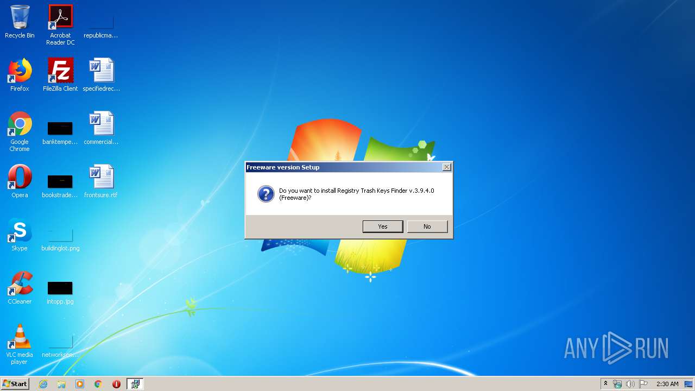Select the FileZilla Client shortcut
The height and width of the screenshot is (391, 695).
click(x=60, y=75)
